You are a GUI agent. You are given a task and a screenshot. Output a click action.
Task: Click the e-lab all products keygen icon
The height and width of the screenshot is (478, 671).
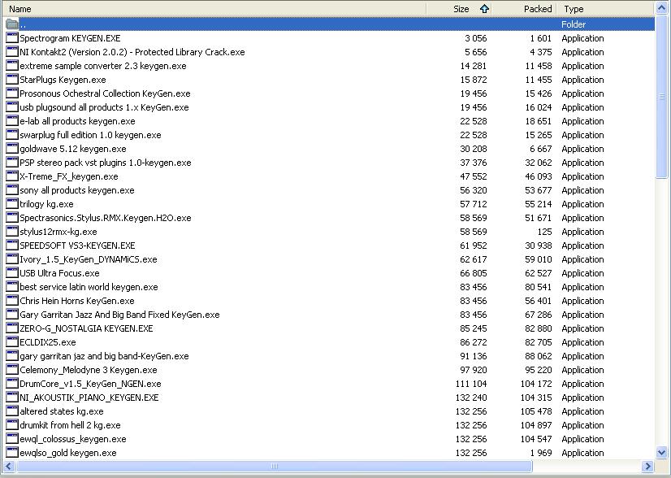coord(12,121)
